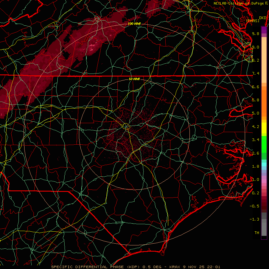Click the 6.6 scale value
This screenshot has width=269, height=269.
pyautogui.click(x=256, y=87)
